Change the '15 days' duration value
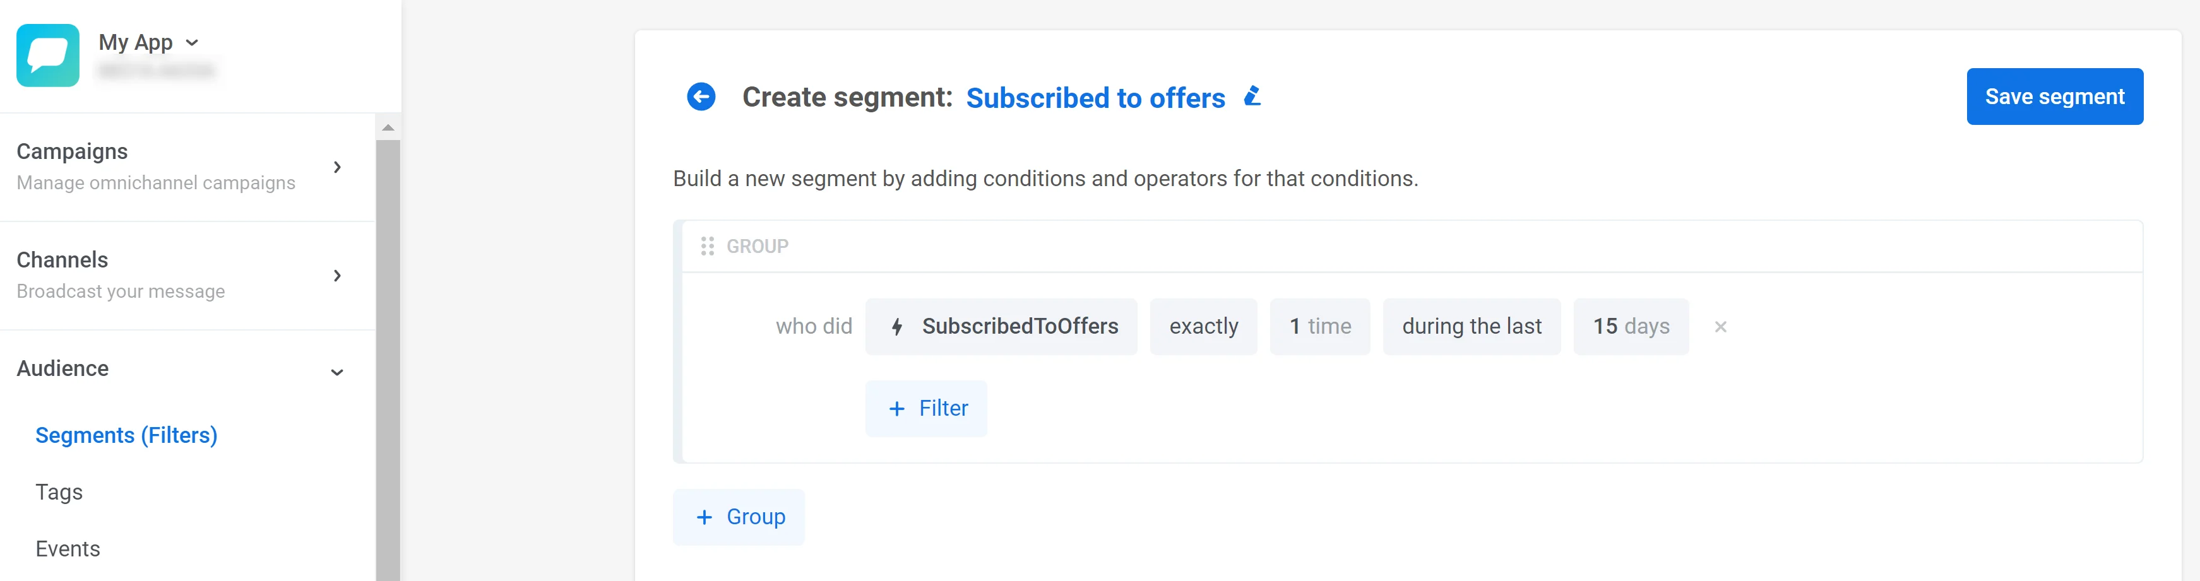 pos(1631,326)
